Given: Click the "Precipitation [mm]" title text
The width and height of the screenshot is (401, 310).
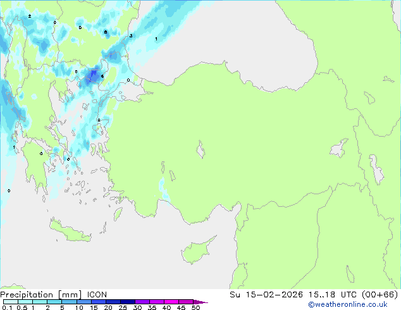Looking at the screenshot, I should [41, 295].
